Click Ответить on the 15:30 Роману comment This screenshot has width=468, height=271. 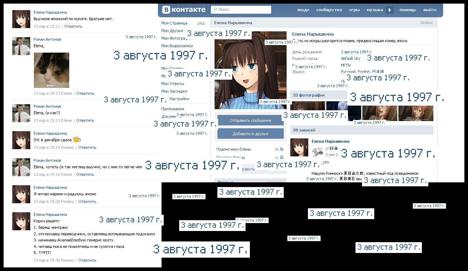87,260
